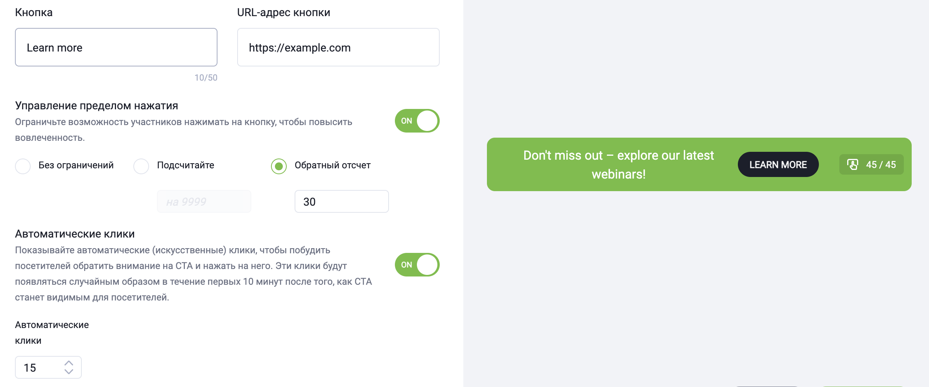929x387 pixels.
Task: Click the Автоматические клики section heading
Action: [x=75, y=234]
